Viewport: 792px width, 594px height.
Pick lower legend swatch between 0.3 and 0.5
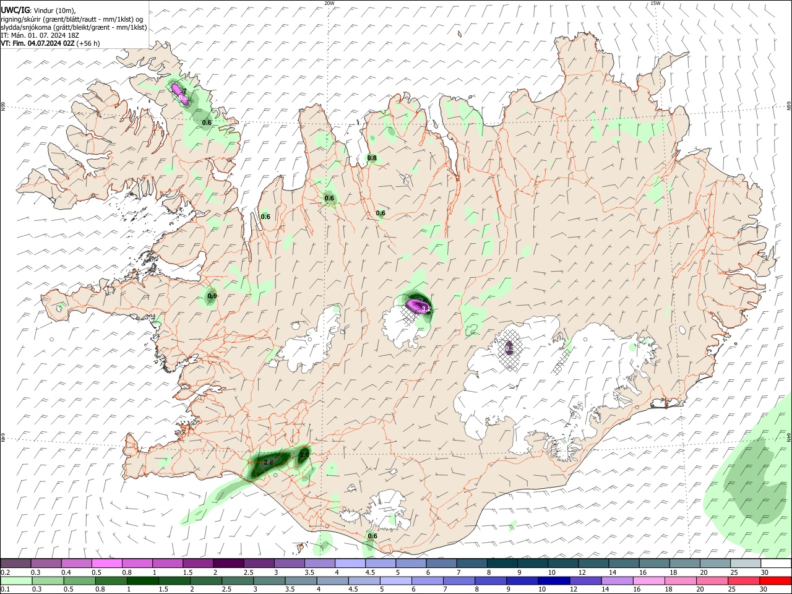[x=47, y=580]
